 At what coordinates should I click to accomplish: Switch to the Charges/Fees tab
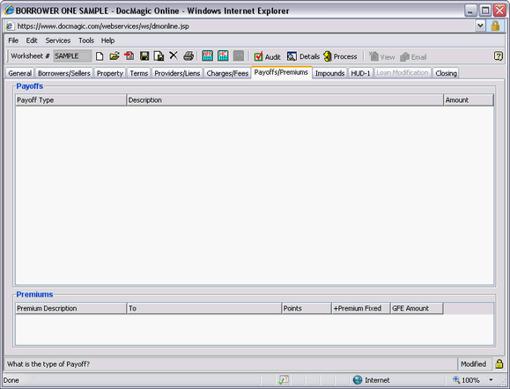(227, 73)
